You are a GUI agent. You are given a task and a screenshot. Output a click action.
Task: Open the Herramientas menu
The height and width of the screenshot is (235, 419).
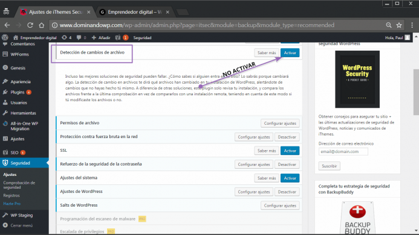tap(23, 113)
